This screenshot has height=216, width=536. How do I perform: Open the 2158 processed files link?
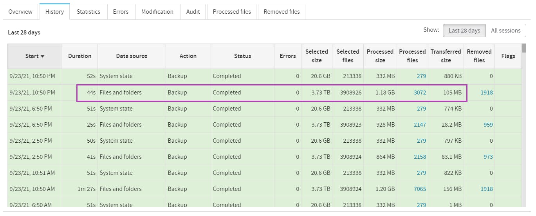420,157
